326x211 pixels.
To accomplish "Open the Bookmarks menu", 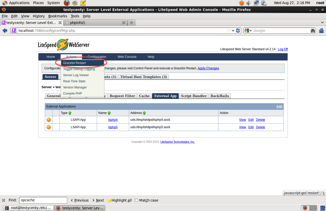I will pos(58,16).
